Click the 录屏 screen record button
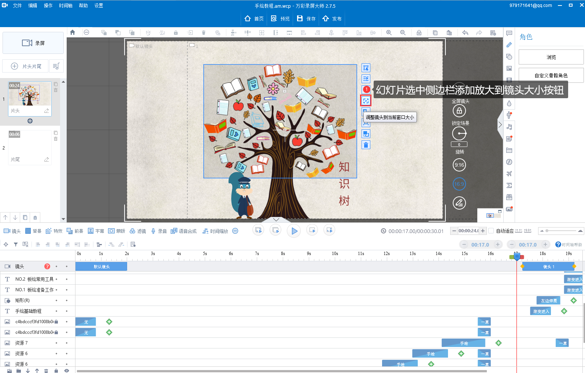Image resolution: width=585 pixels, height=373 pixels. pyautogui.click(x=33, y=43)
